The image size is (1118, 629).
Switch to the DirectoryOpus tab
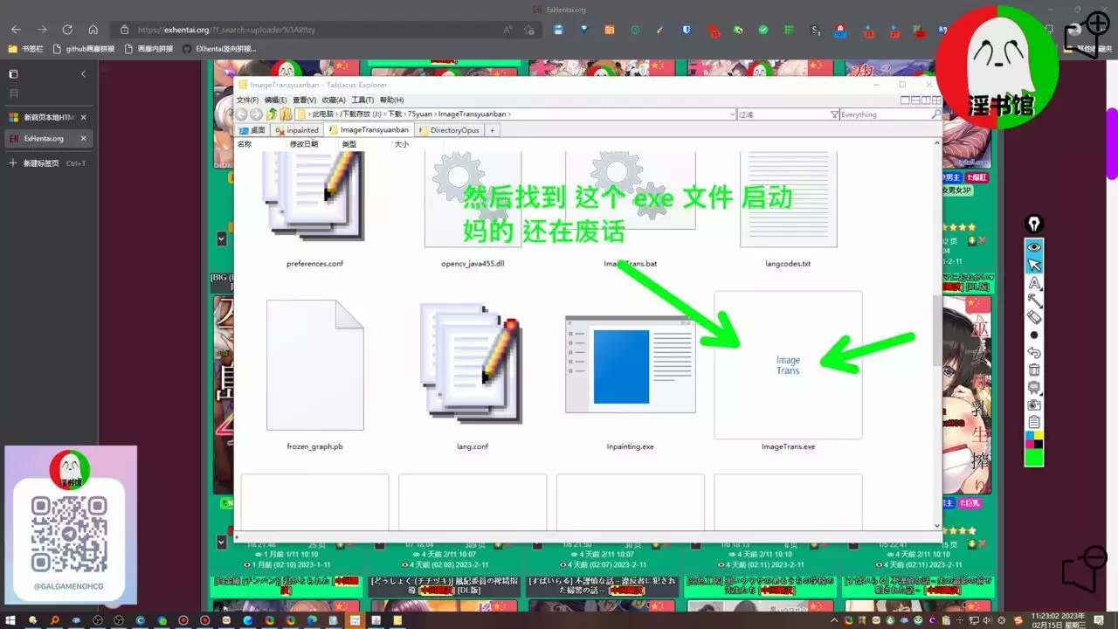click(454, 130)
